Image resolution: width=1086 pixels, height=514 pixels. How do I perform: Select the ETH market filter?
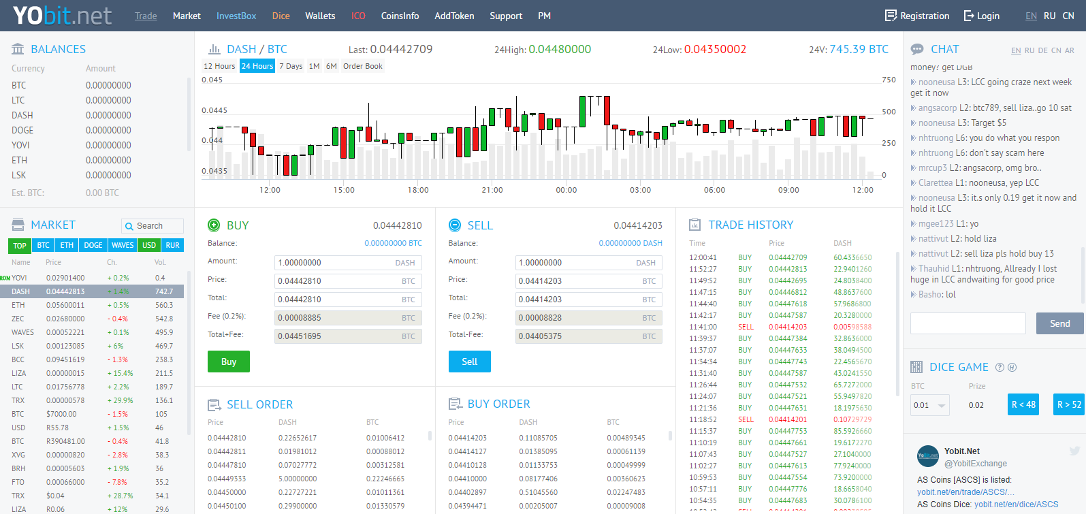click(x=67, y=245)
